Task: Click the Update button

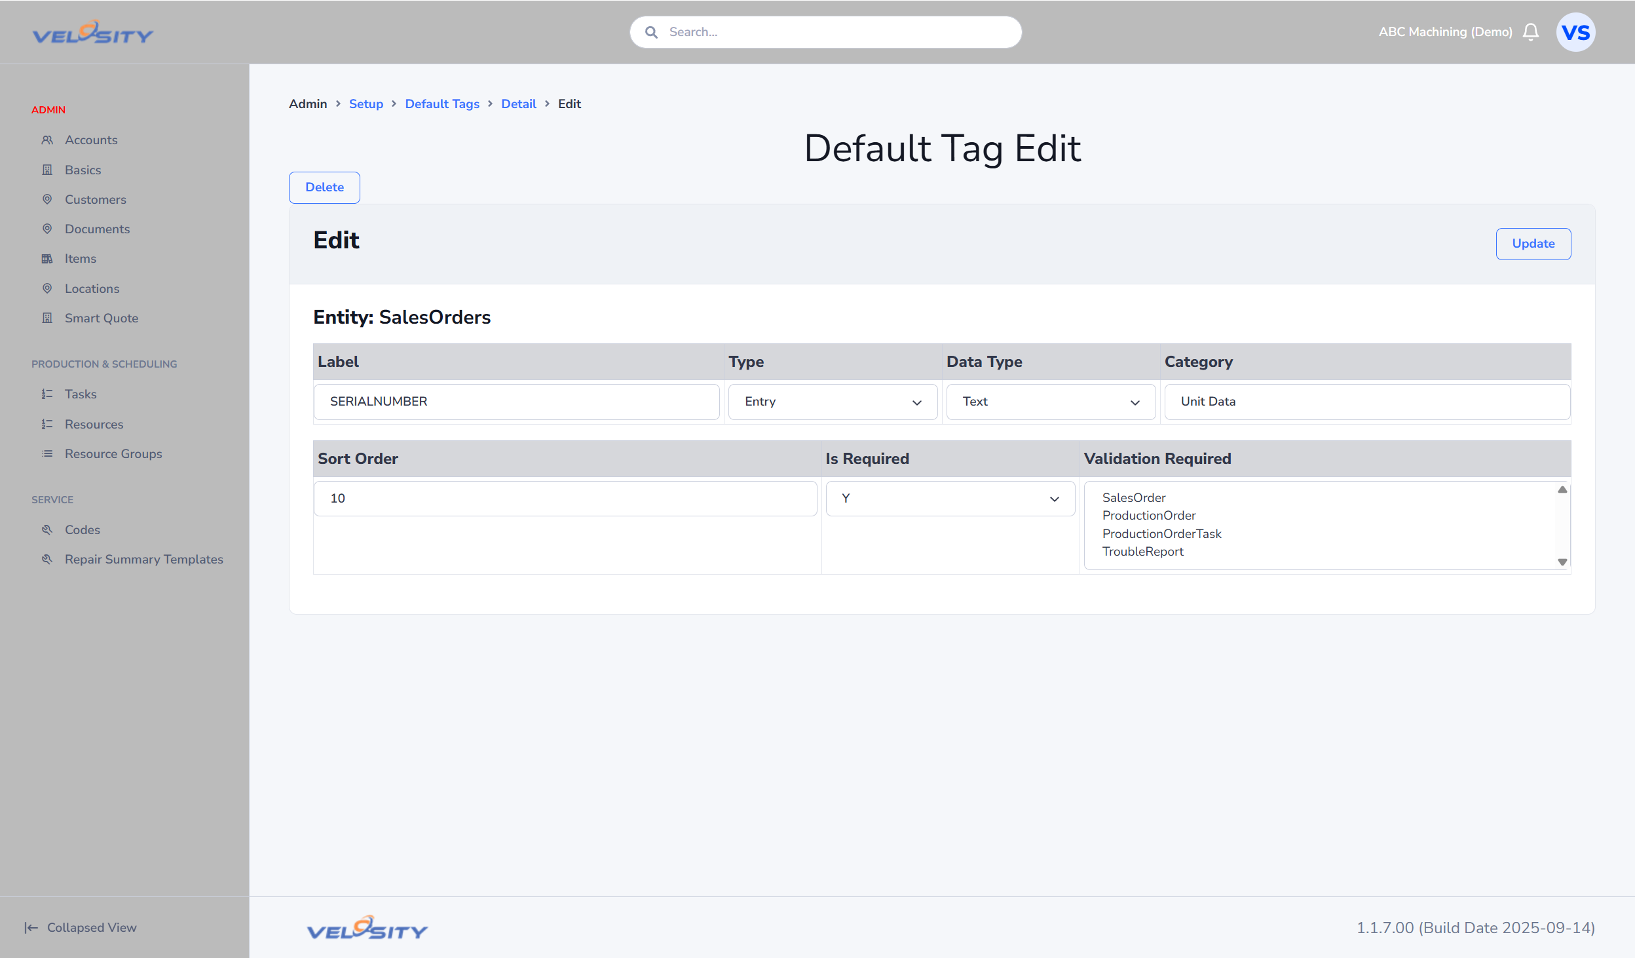Action: 1533,244
